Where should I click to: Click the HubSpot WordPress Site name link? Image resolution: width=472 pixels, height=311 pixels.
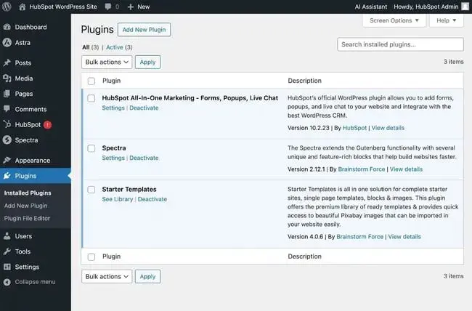(63, 7)
